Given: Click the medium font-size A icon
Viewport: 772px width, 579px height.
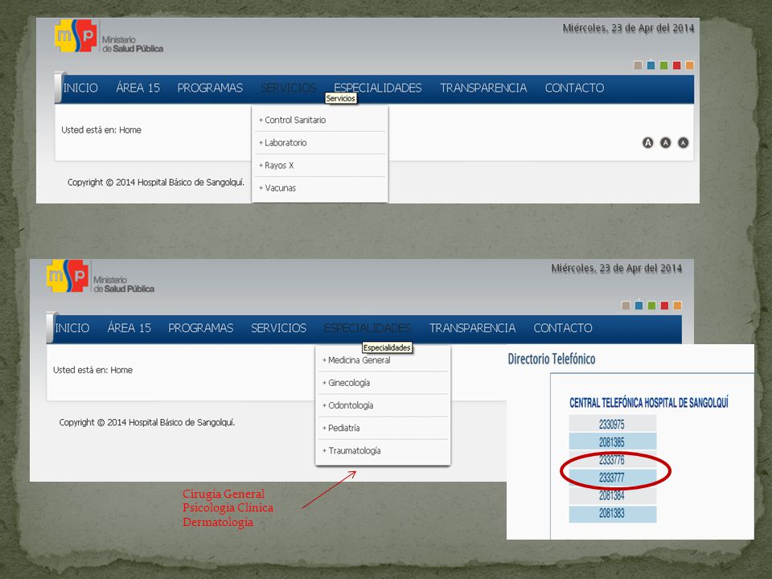Looking at the screenshot, I should (x=666, y=143).
